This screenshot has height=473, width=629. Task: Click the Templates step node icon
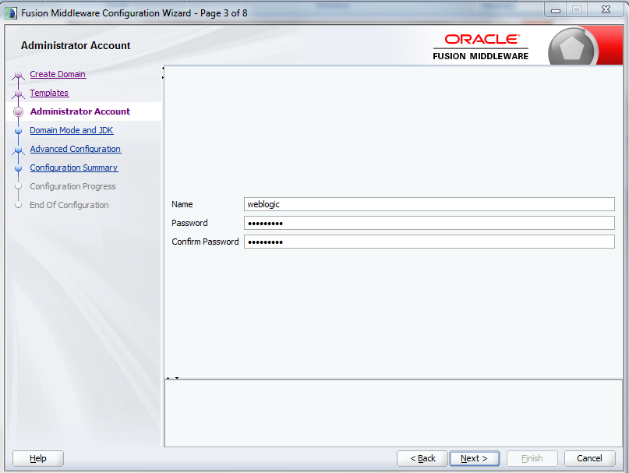tap(18, 93)
